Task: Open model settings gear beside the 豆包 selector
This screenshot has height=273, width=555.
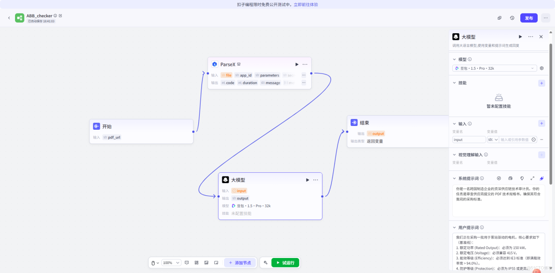Action: [x=542, y=68]
